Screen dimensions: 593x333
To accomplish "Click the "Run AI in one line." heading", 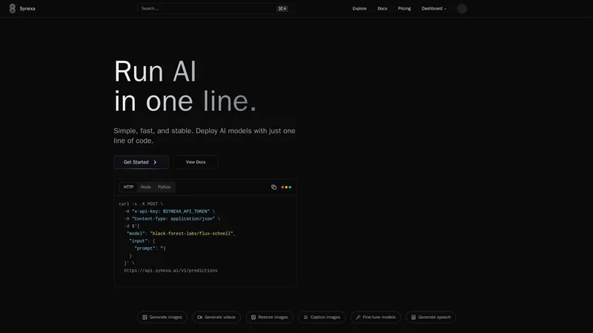I will [x=185, y=86].
